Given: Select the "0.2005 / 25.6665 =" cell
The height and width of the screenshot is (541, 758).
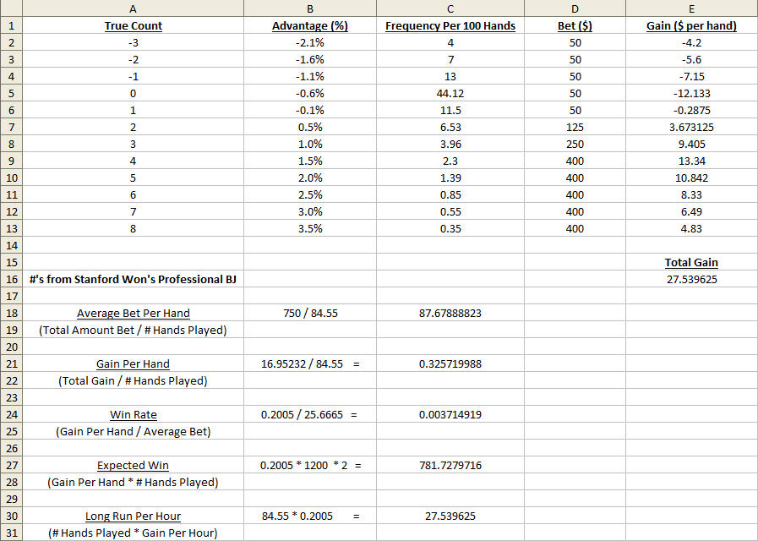Looking at the screenshot, I should pos(310,415).
